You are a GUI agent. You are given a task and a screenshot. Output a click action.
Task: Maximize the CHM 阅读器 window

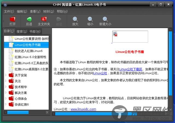pos(161,4)
